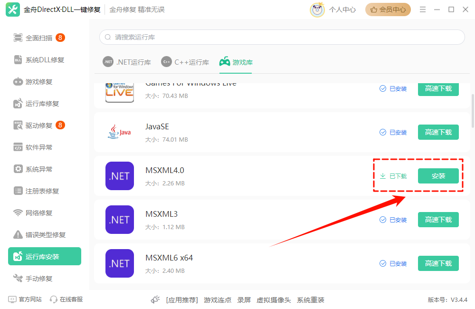
Task: Switch to the C++运行库 tab
Action: [x=185, y=62]
